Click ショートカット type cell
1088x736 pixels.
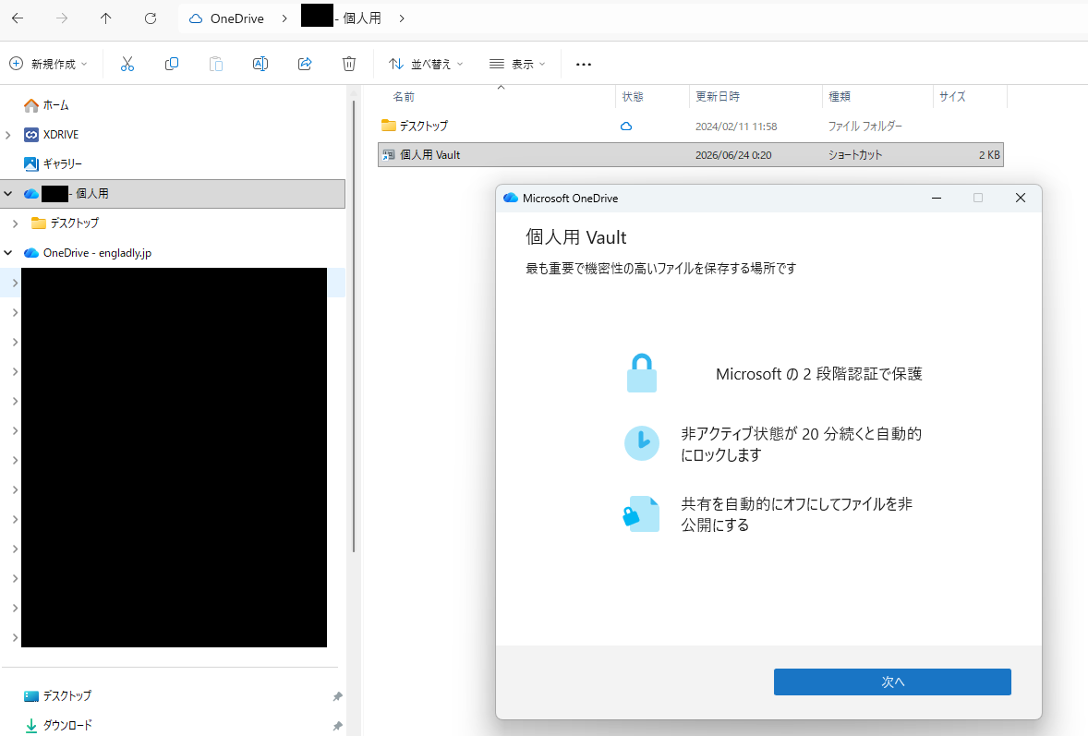[855, 155]
